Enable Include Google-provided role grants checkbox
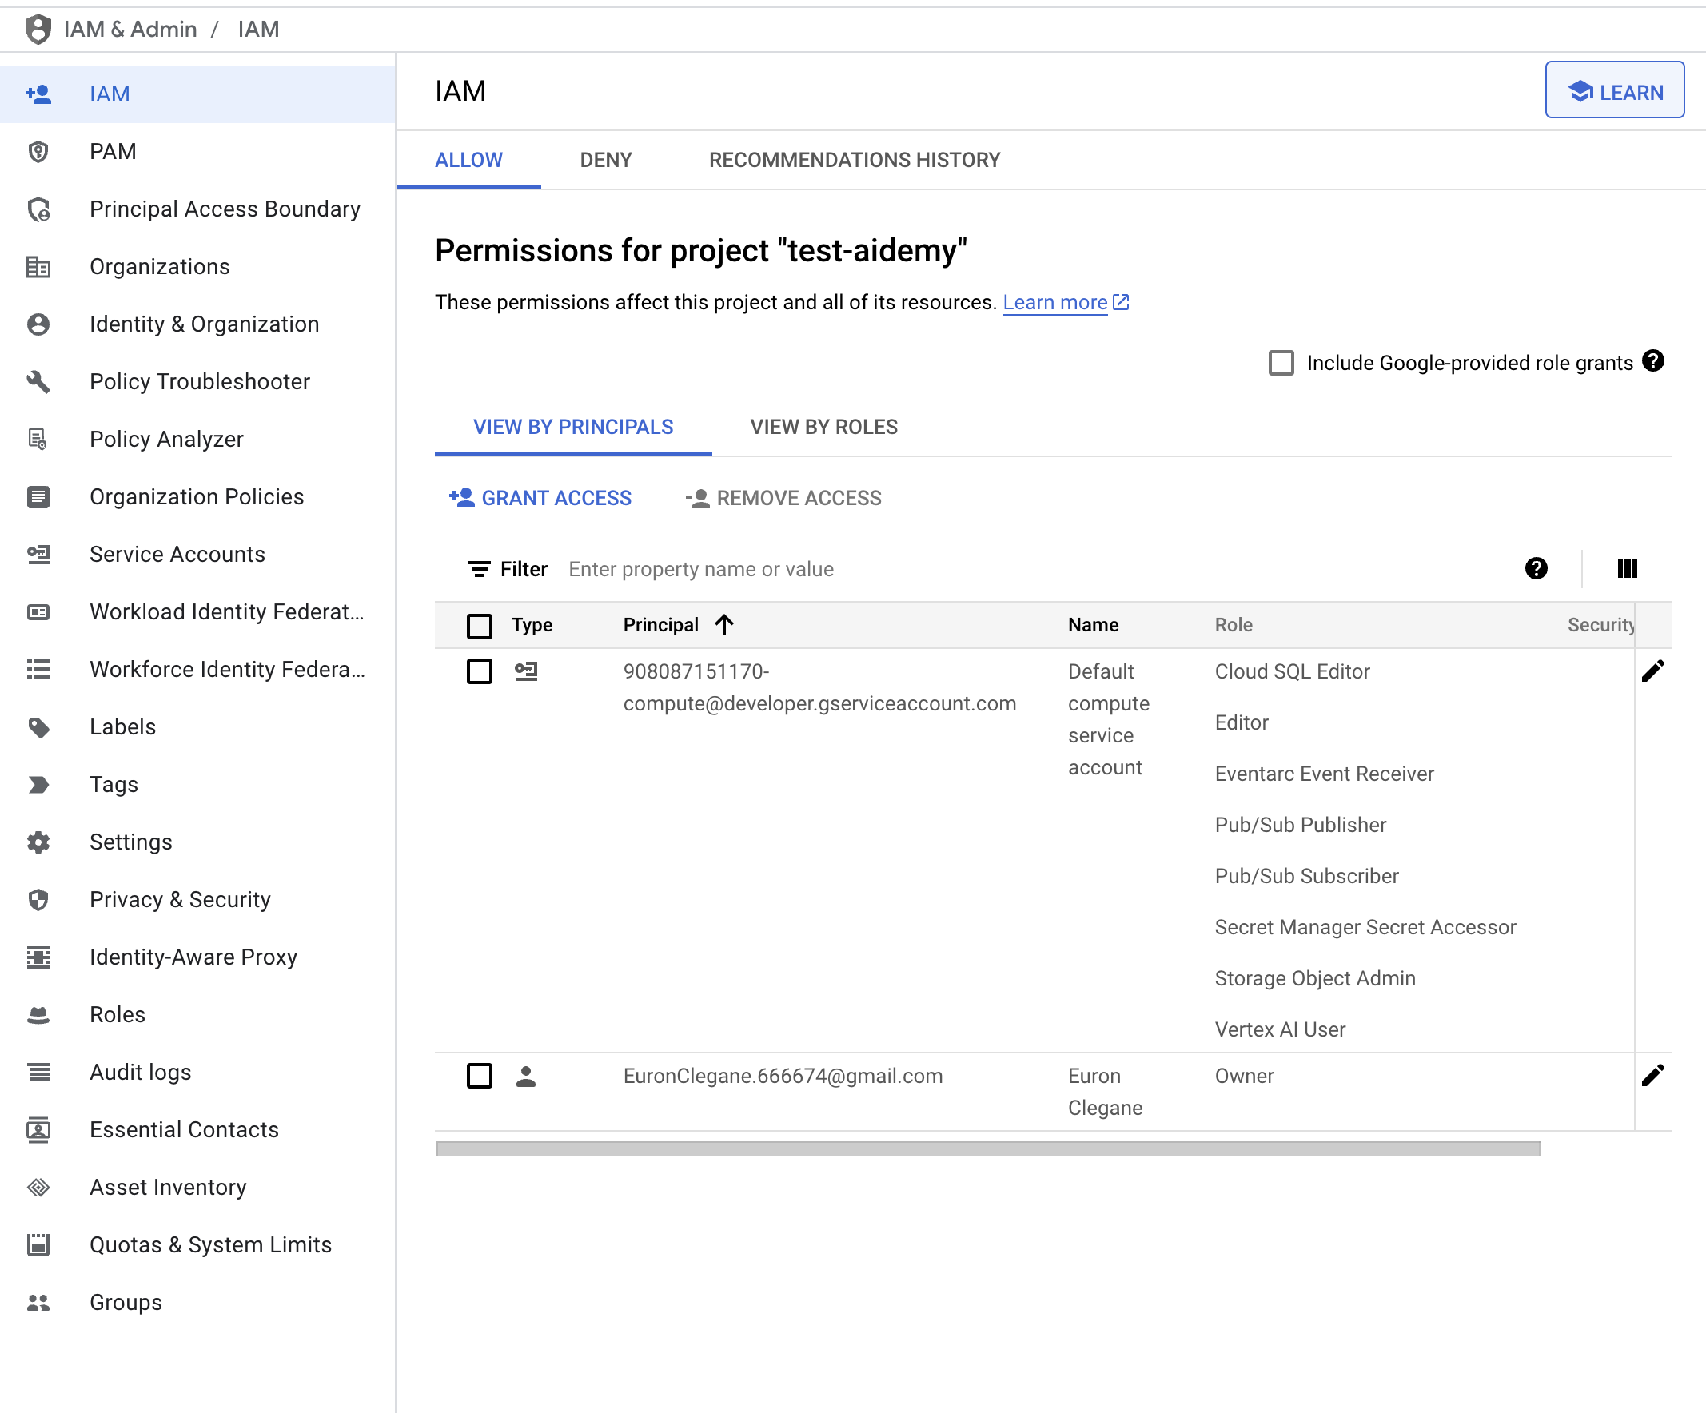Viewport: 1706px width, 1413px height. coord(1278,363)
